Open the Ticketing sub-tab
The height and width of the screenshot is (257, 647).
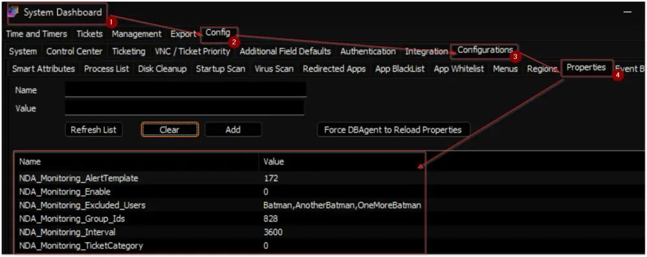point(129,52)
